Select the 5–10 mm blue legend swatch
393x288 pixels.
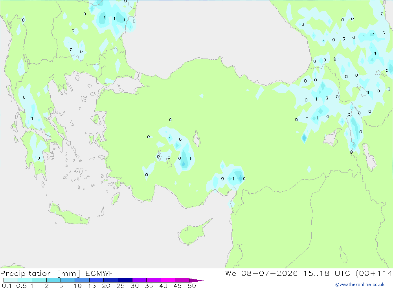68,280
